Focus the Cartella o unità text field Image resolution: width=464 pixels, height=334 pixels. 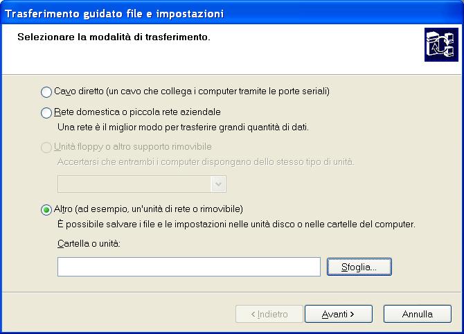[x=188, y=267]
